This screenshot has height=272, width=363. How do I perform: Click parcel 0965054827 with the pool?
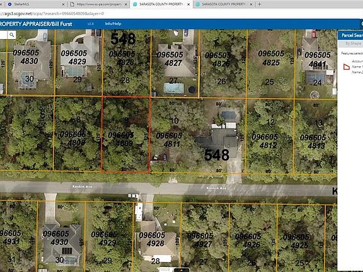175,63
